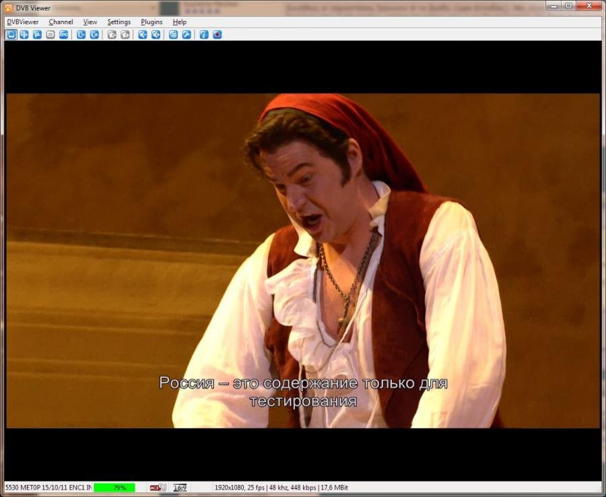
Task: Open the DVBViewer menu
Action: tap(22, 22)
